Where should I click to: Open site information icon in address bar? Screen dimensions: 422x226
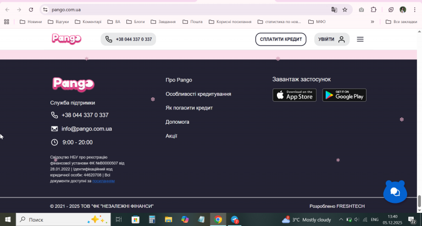[45, 10]
